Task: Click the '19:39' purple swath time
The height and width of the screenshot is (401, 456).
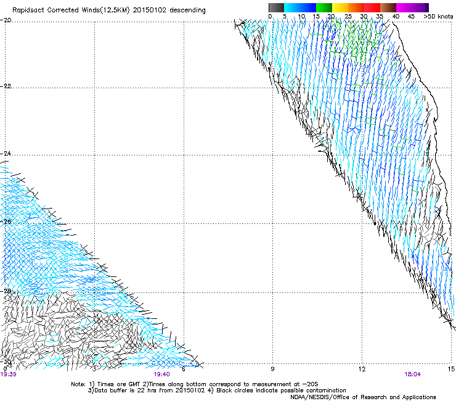Action: 8,374
